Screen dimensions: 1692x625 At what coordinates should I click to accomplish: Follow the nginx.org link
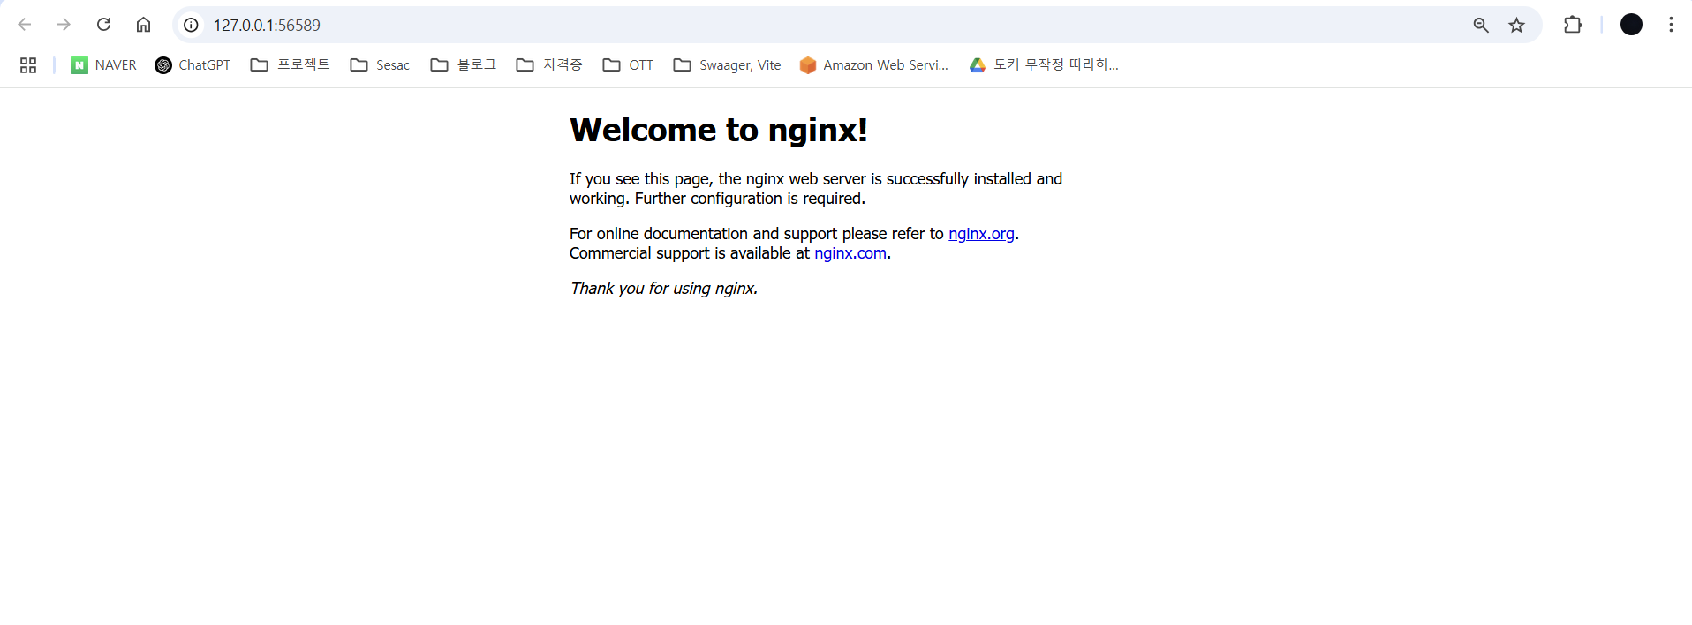981,234
